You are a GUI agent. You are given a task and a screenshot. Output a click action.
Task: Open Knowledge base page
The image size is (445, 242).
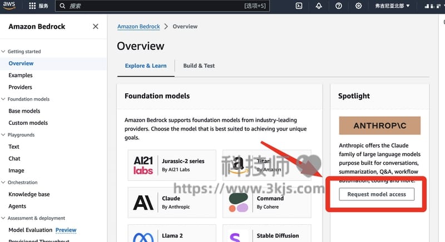click(x=29, y=194)
